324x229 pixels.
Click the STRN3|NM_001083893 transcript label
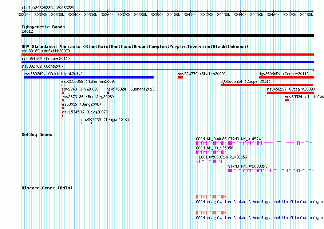pos(248,166)
